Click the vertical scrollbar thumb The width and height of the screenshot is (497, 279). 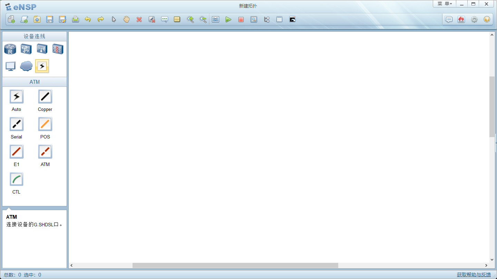(492, 107)
